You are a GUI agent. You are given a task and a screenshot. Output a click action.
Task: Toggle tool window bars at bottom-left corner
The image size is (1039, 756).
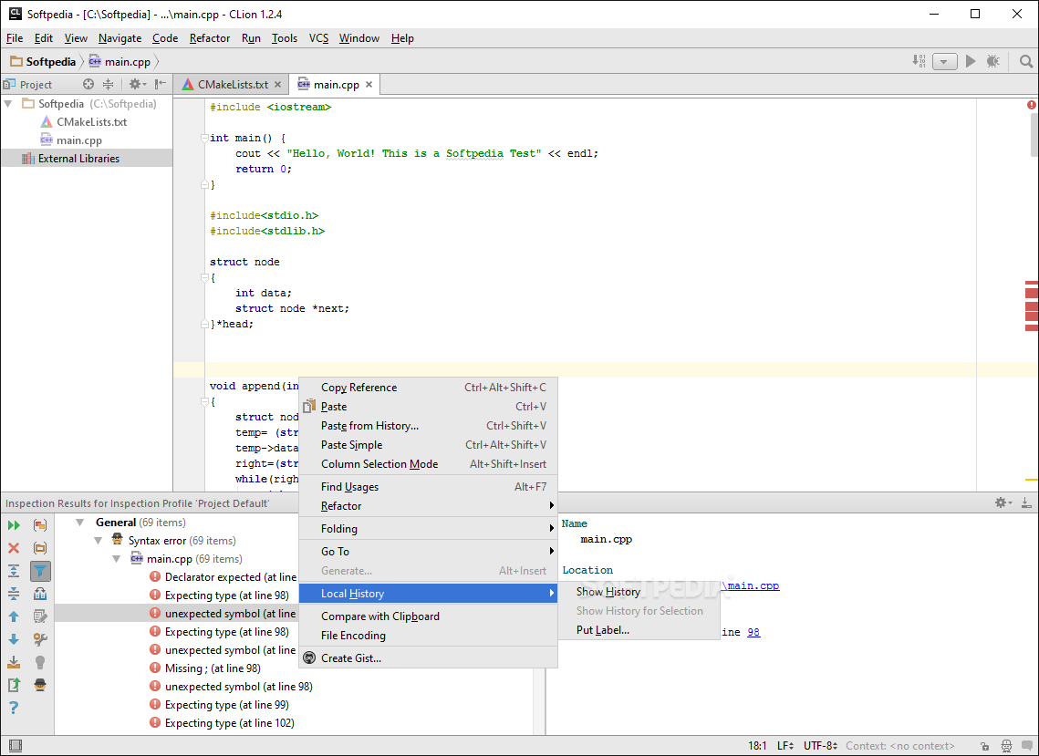[16, 746]
